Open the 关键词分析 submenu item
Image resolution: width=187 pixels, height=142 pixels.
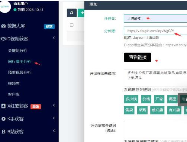17,51
